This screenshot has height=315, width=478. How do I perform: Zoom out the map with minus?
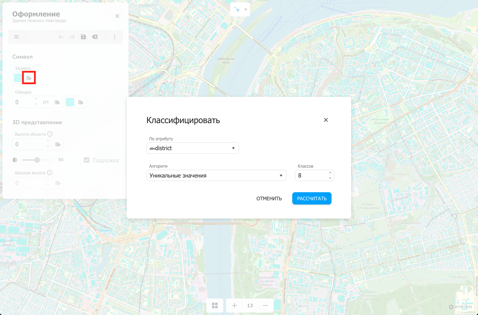(265, 306)
